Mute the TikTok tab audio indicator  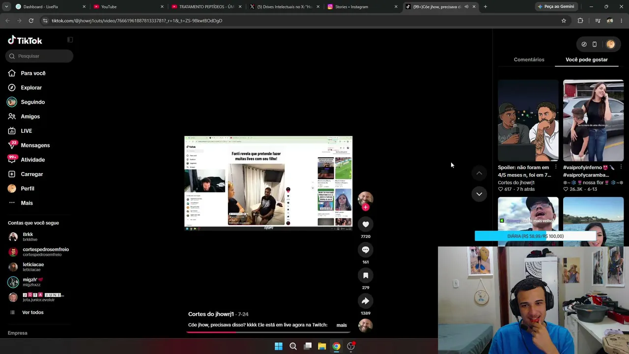tap(466, 7)
